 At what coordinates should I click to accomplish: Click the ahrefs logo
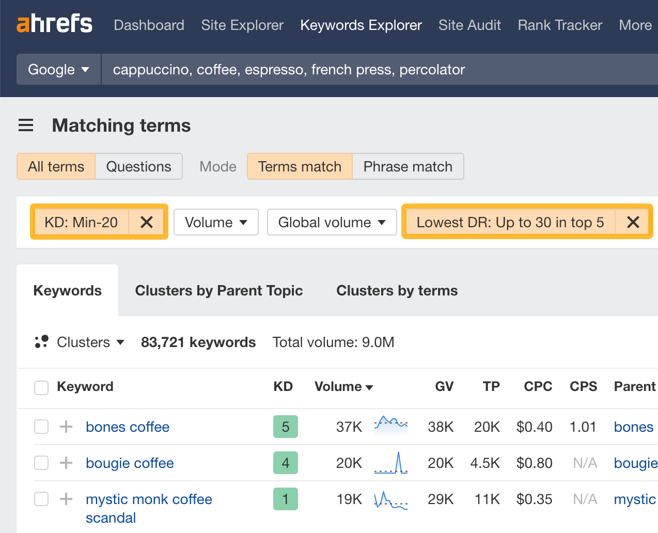[x=54, y=23]
